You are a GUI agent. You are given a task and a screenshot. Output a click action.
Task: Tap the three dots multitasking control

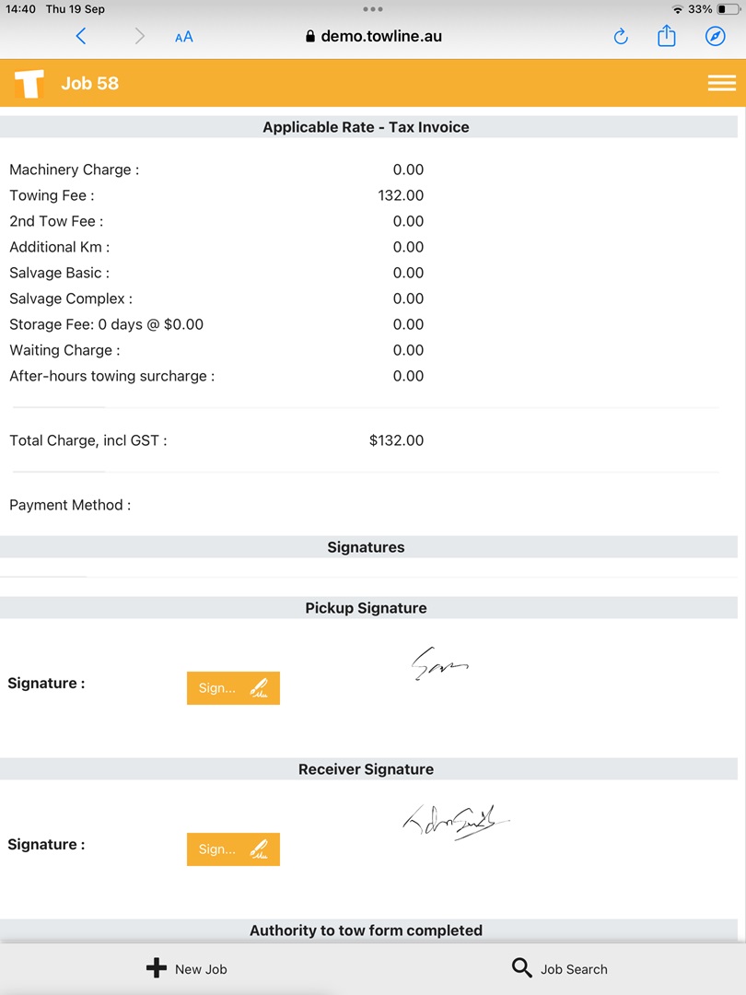[x=373, y=9]
